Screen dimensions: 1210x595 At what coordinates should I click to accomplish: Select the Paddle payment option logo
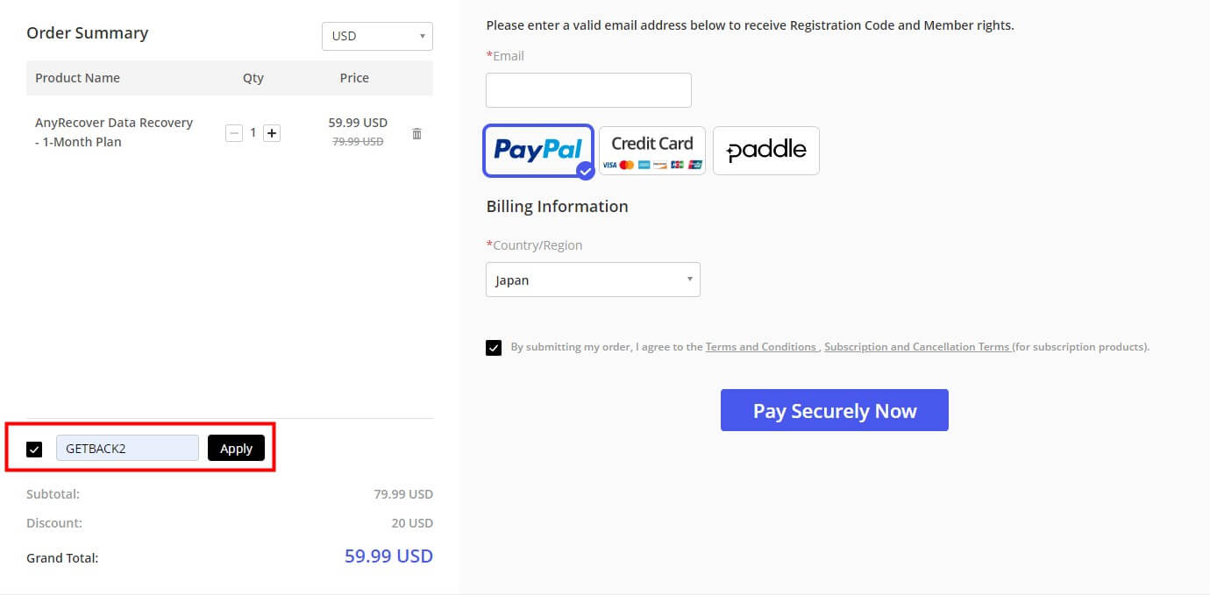(765, 150)
